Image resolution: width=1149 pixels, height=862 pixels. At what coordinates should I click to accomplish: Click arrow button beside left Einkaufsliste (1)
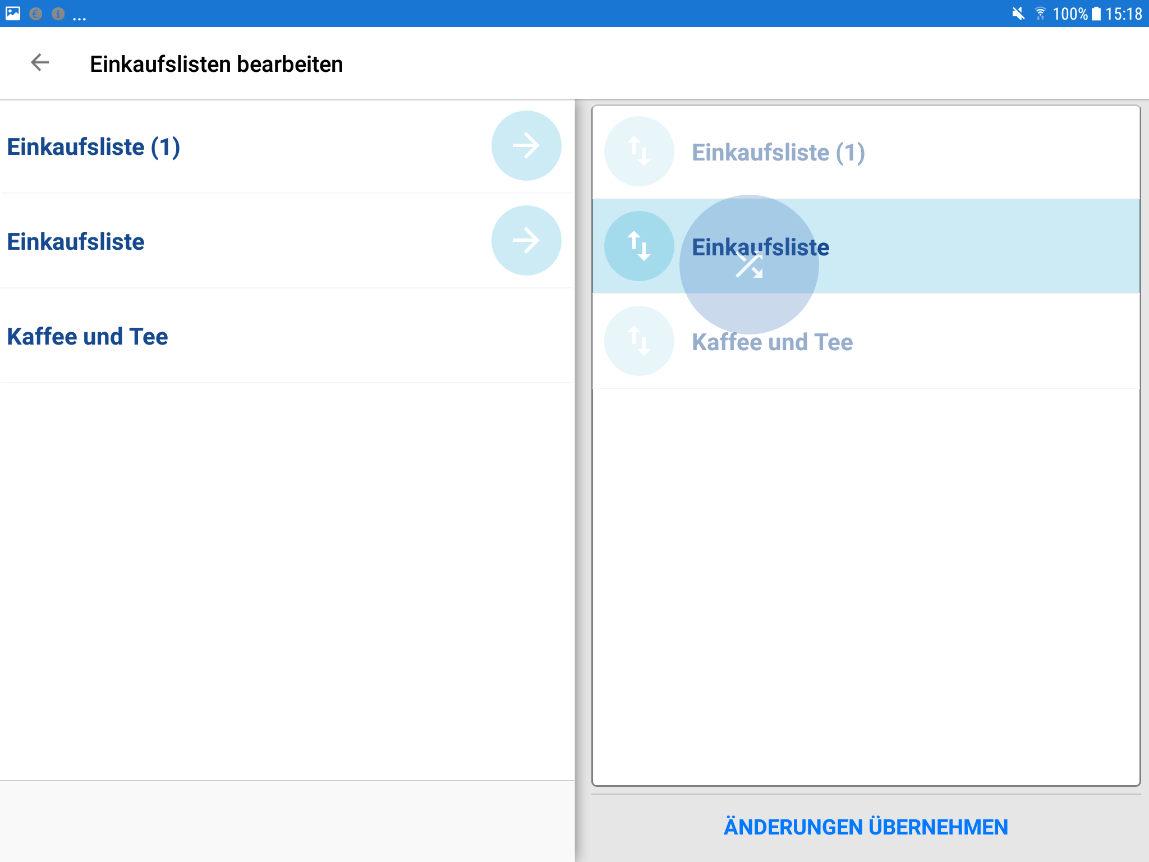click(526, 146)
